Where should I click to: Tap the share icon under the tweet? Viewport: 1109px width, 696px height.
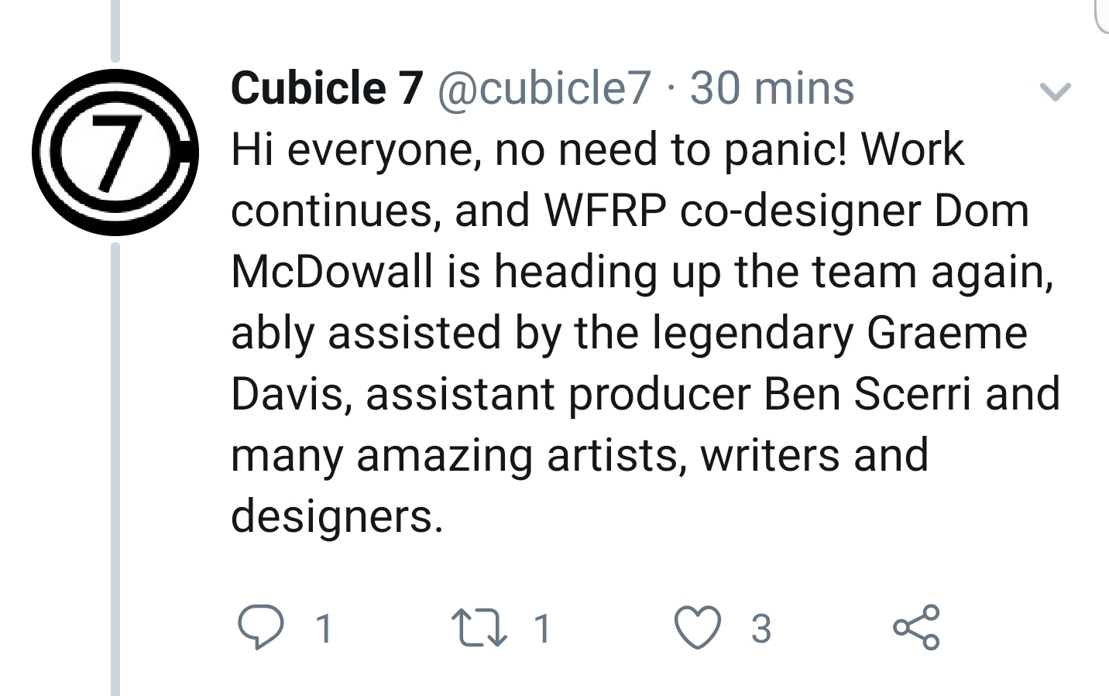[x=916, y=627]
